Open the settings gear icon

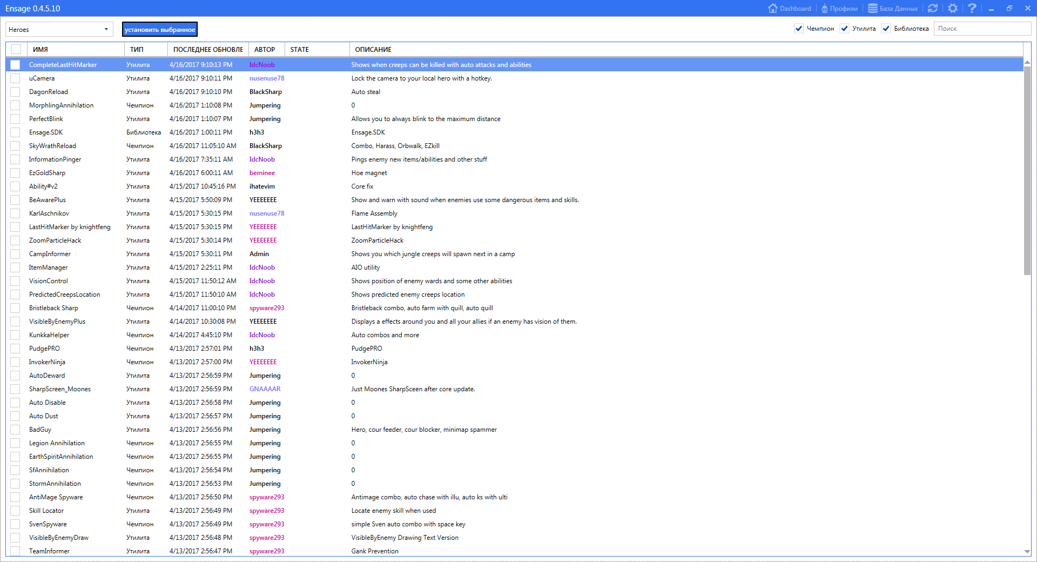(953, 8)
